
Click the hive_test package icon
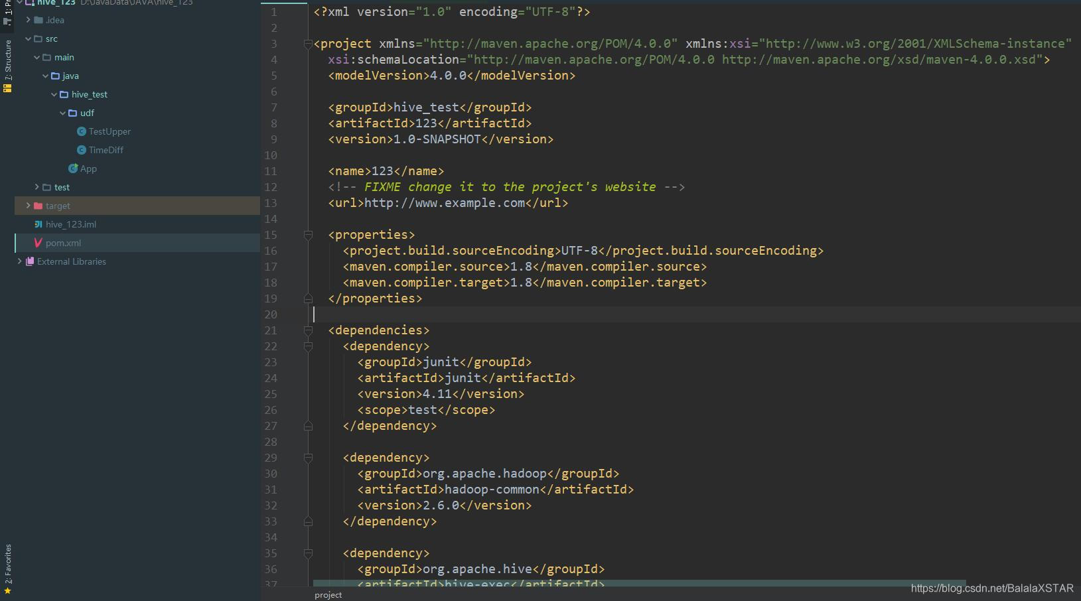[64, 94]
